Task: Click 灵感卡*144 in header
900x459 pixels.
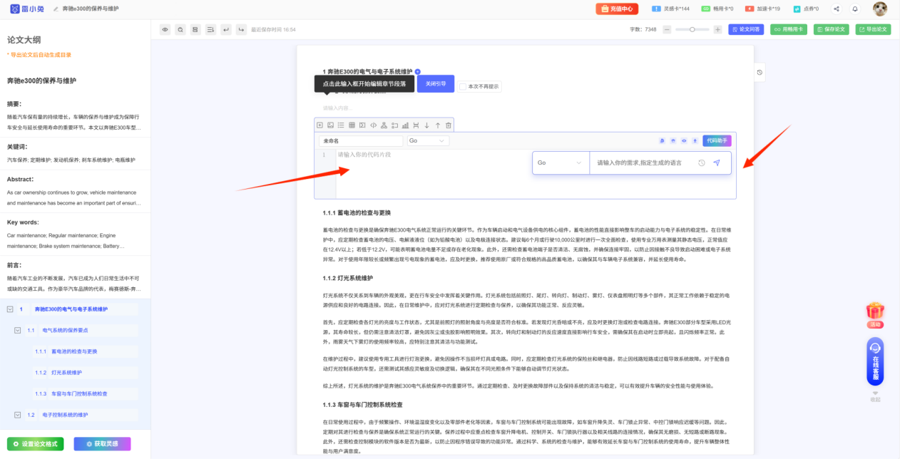Action: [671, 9]
